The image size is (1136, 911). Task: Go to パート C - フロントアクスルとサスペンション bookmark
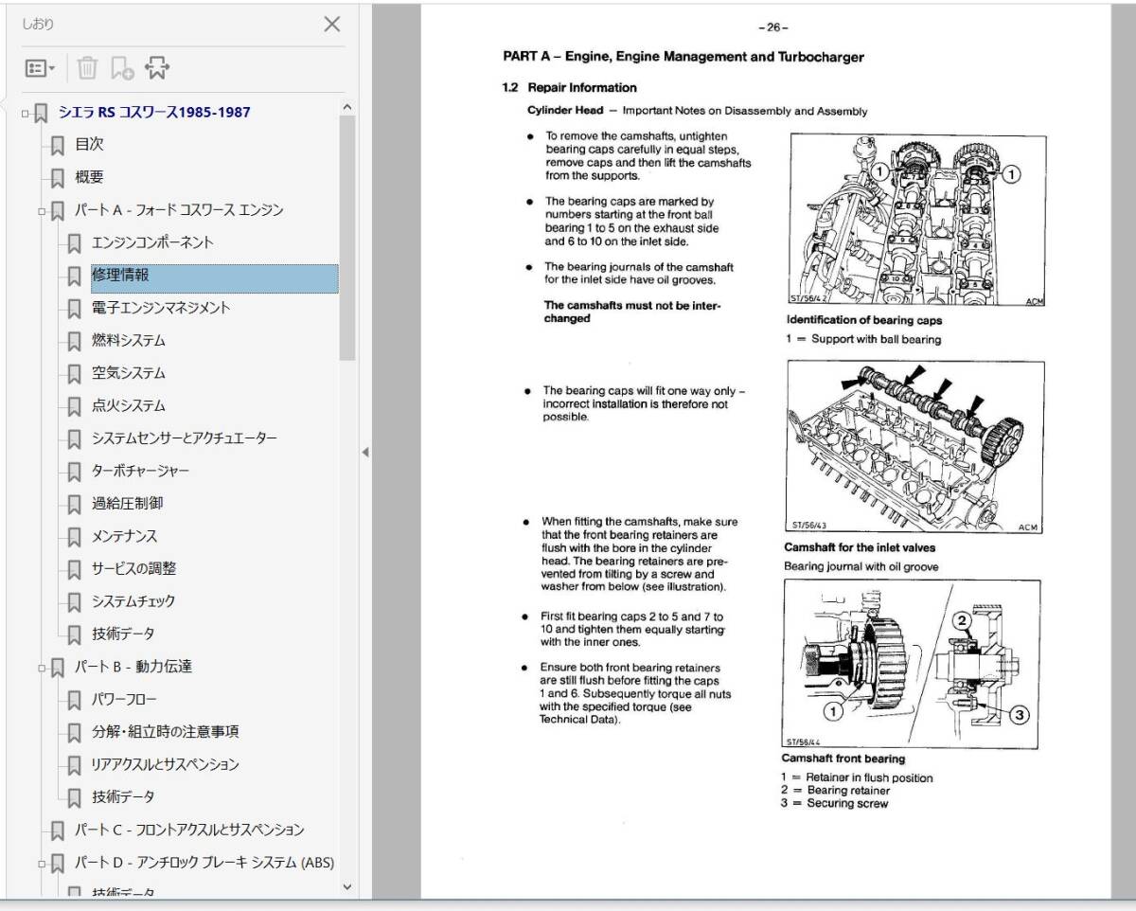coord(189,831)
